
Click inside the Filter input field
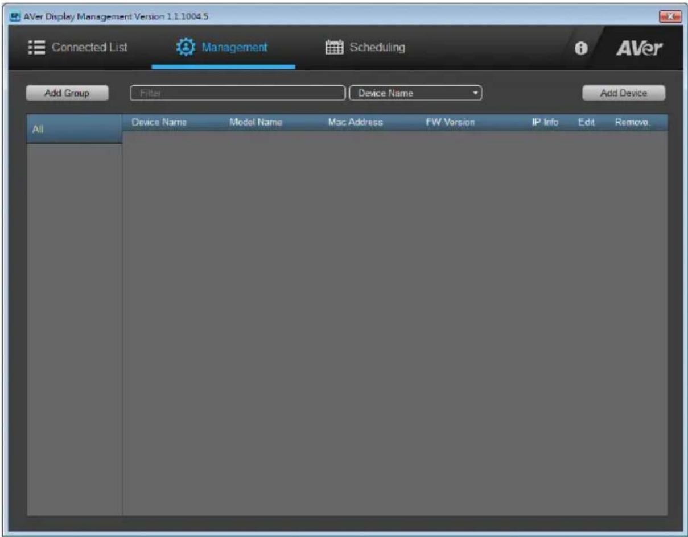point(238,93)
